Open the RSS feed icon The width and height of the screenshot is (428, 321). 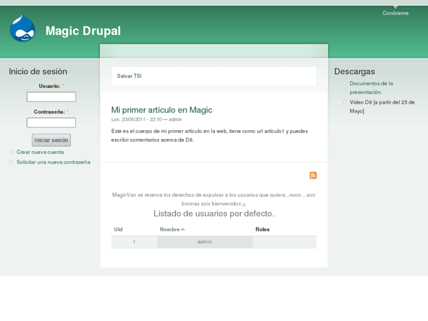[x=313, y=175]
